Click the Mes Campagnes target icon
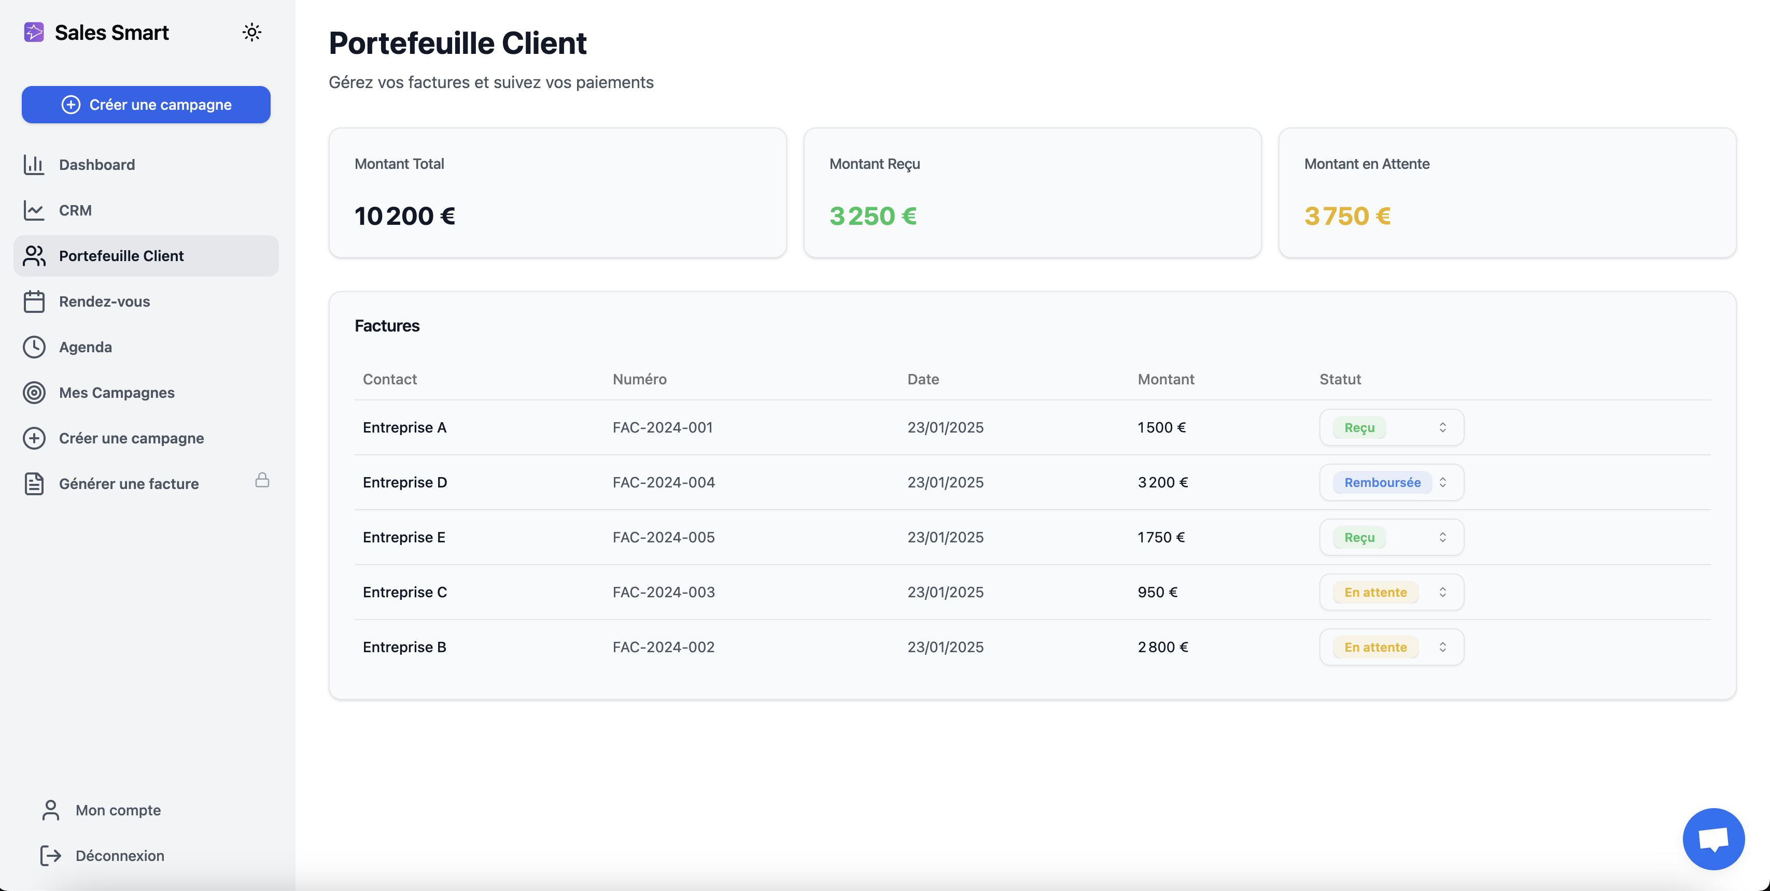Viewport: 1770px width, 891px height. (x=34, y=393)
